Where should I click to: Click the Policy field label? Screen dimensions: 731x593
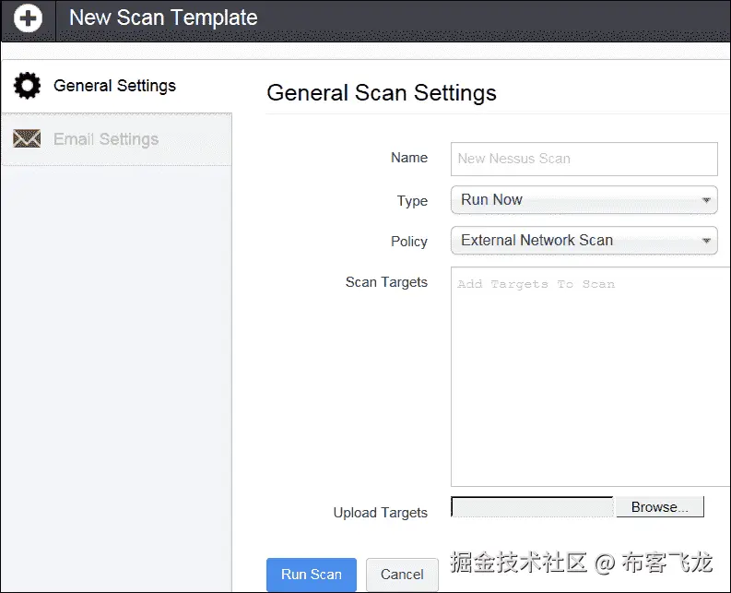(409, 242)
